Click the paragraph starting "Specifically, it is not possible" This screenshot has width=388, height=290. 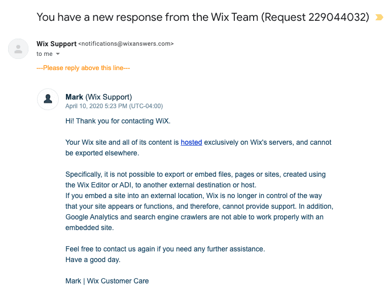(x=195, y=180)
